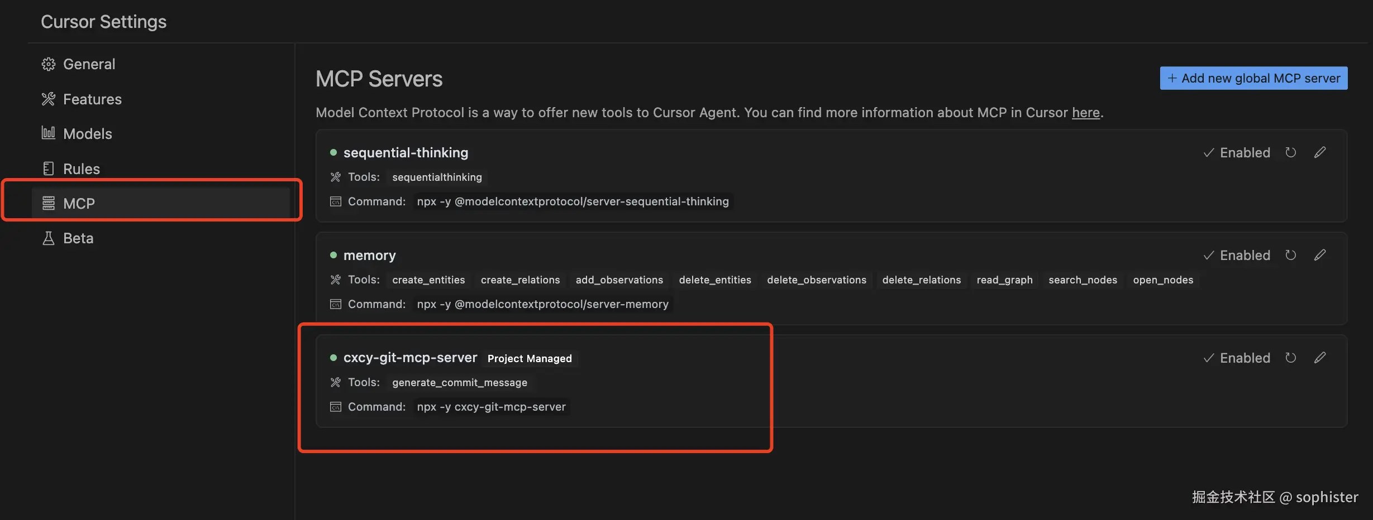This screenshot has height=520, width=1373.
Task: Toggle Enabled for memory server
Action: (x=1237, y=255)
